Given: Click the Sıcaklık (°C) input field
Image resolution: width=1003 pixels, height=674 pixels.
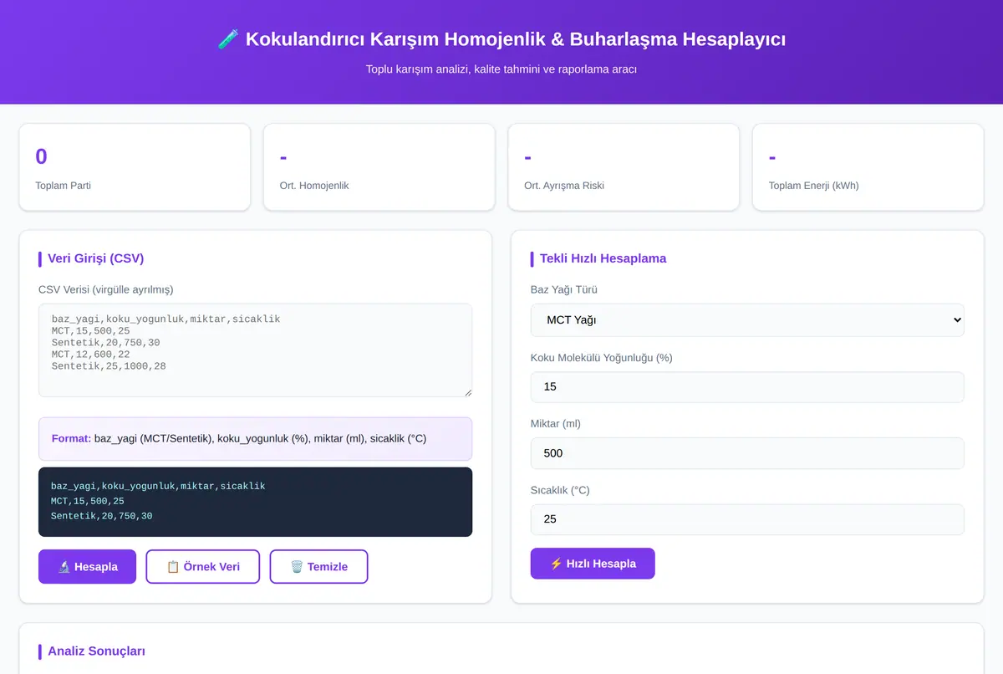Looking at the screenshot, I should 747,519.
